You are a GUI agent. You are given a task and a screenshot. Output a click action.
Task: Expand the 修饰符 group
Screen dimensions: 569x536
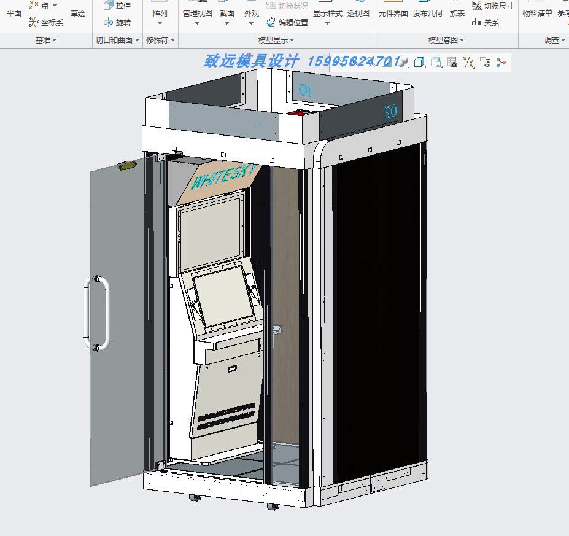(x=160, y=41)
